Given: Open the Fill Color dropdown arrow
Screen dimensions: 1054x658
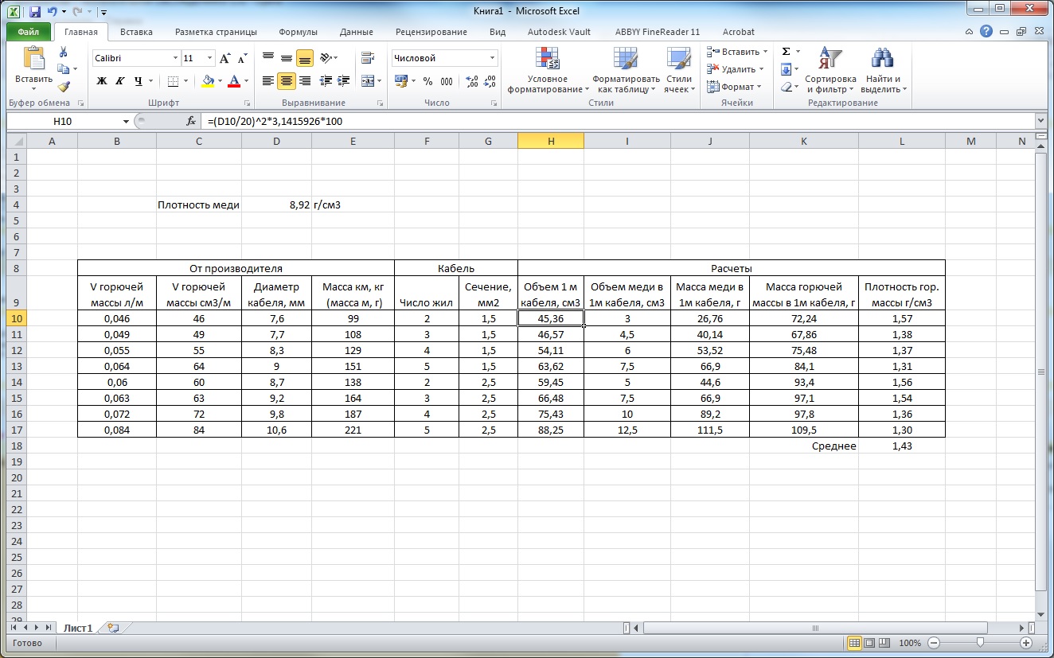Looking at the screenshot, I should (221, 81).
